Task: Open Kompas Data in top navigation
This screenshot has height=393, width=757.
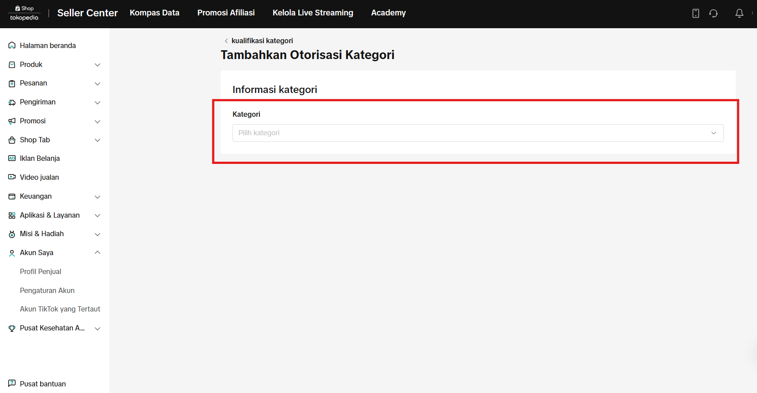Action: [154, 13]
